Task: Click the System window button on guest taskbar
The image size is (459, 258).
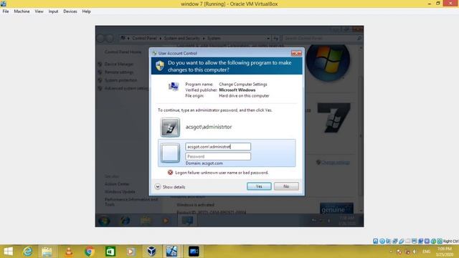Action: 187,221
